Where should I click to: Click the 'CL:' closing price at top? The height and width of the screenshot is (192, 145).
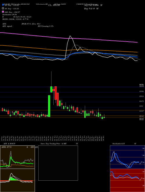tap(54, 5)
